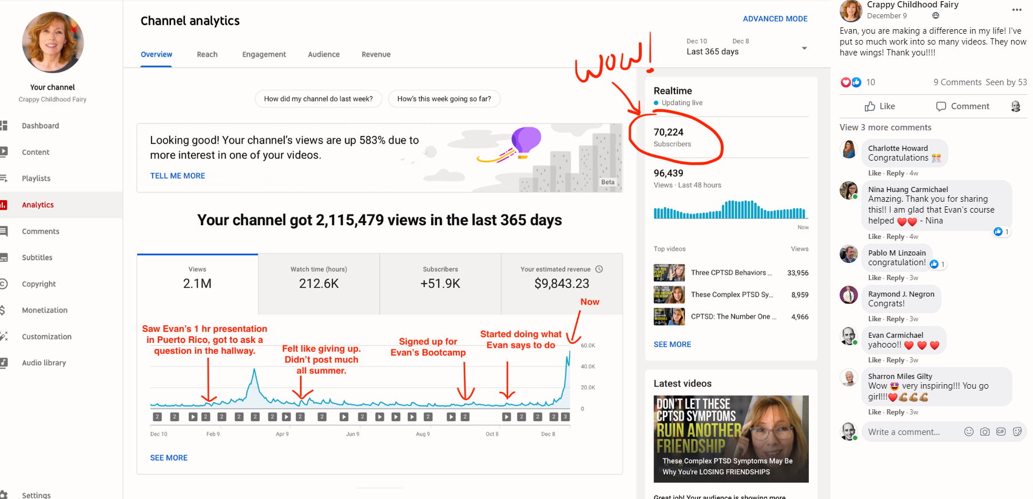Click the ADVANCED MODE link
The height and width of the screenshot is (499, 1033).
(x=775, y=19)
